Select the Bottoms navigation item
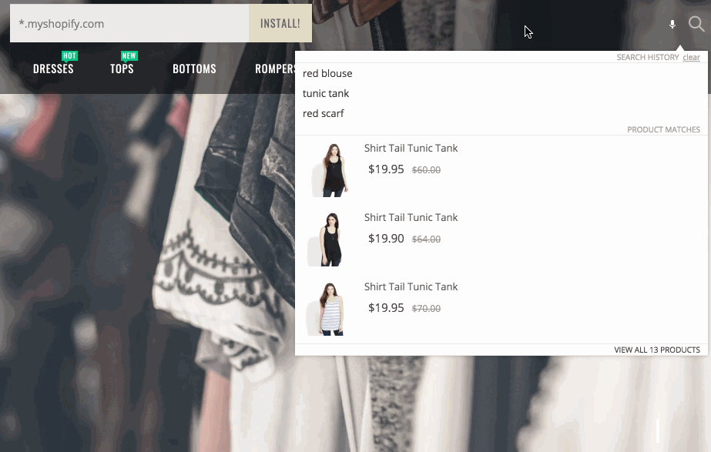The image size is (711, 452). click(x=194, y=69)
